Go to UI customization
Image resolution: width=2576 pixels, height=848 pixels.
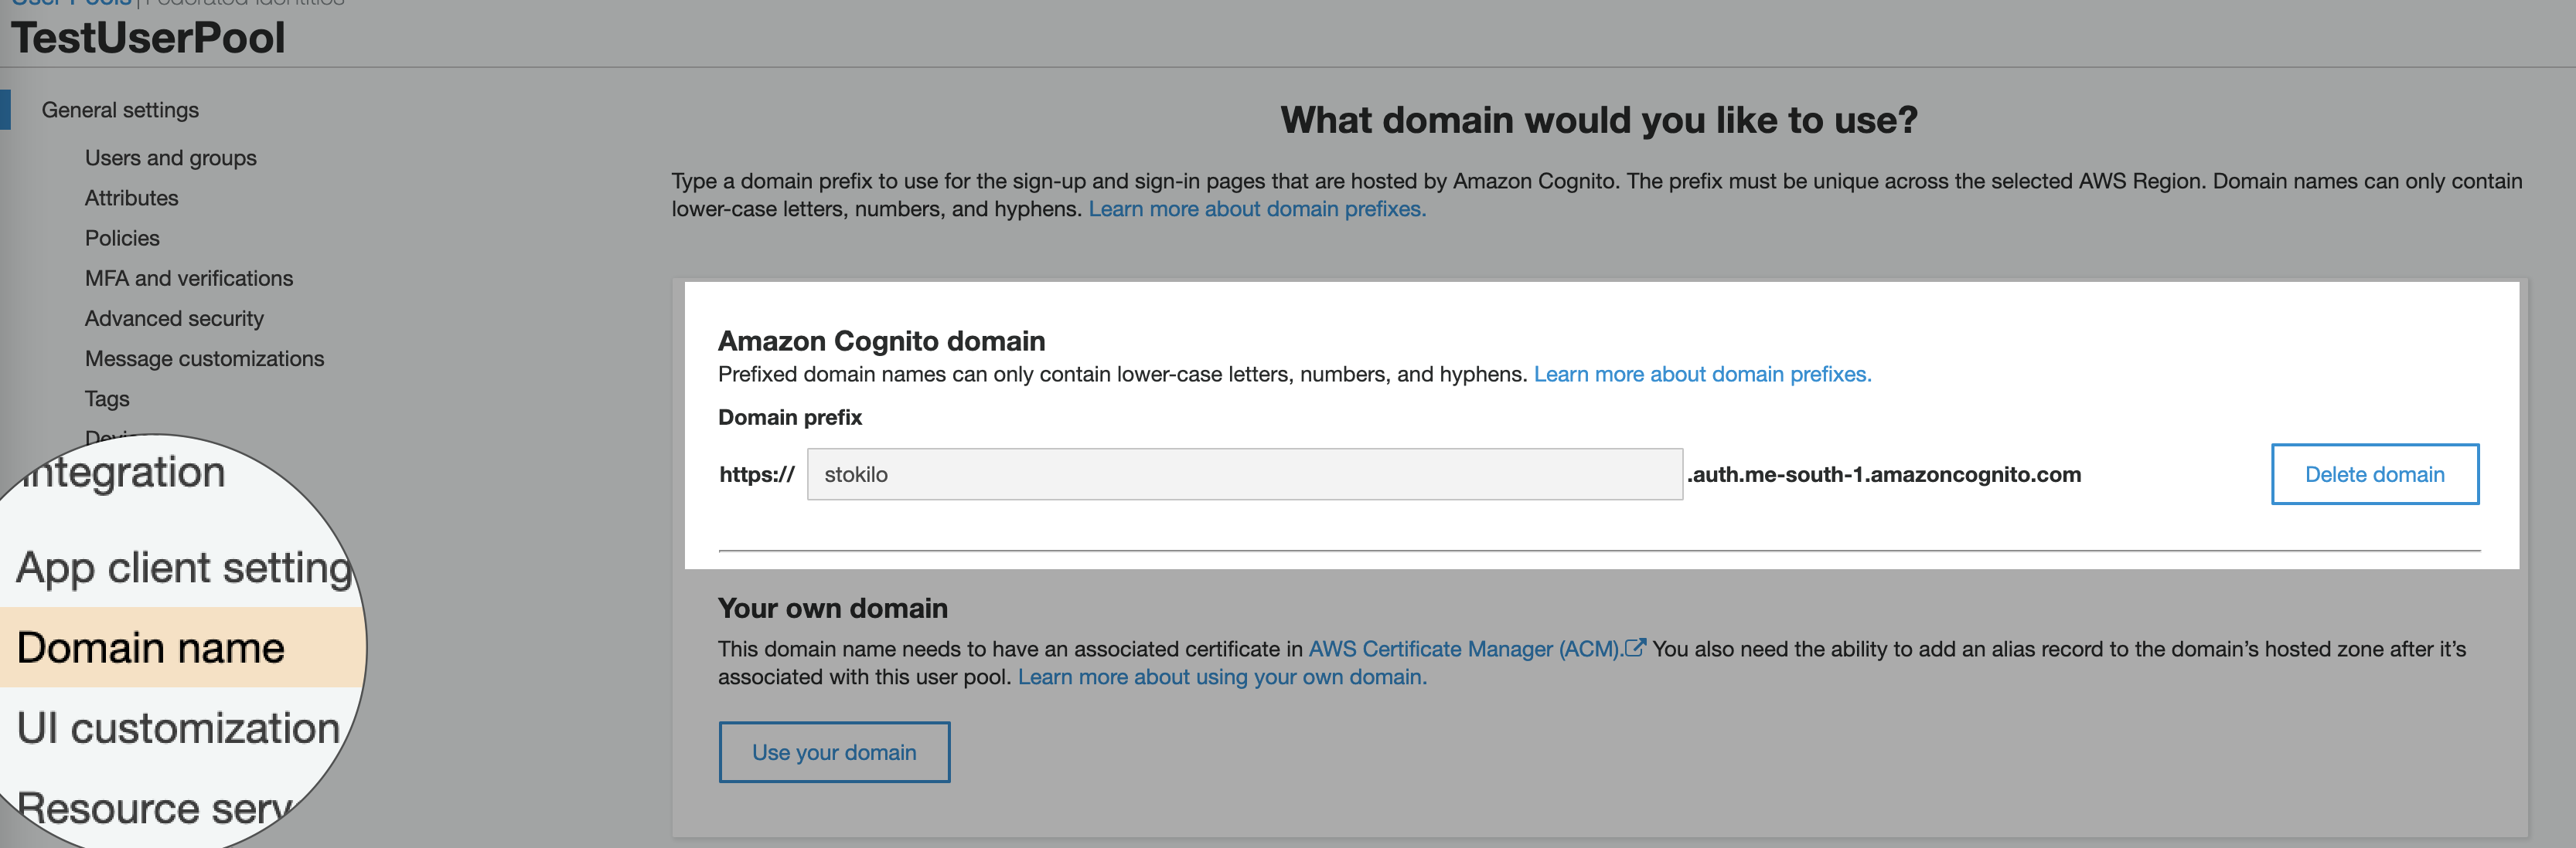coord(178,728)
